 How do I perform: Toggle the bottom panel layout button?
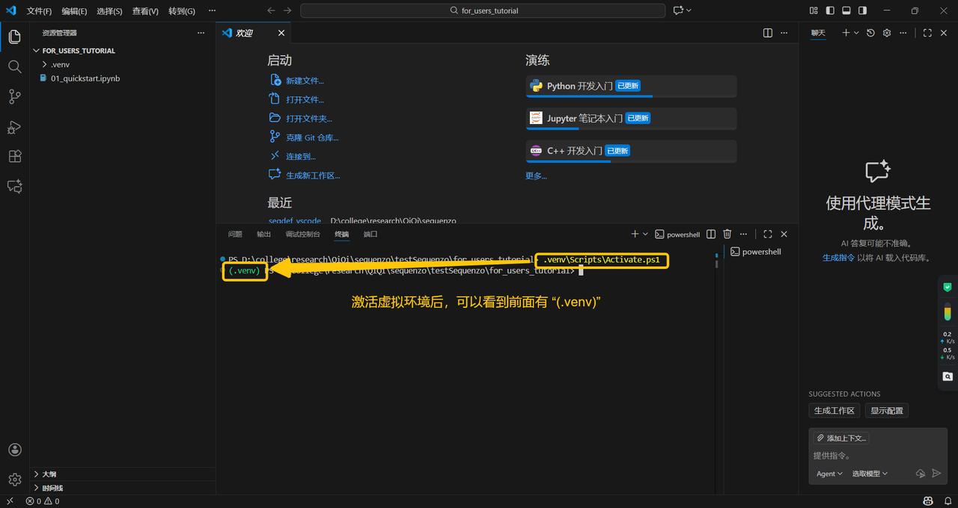[x=846, y=10]
